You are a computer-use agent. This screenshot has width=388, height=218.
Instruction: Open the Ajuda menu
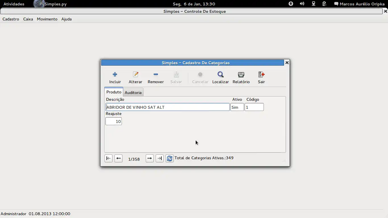click(x=66, y=19)
